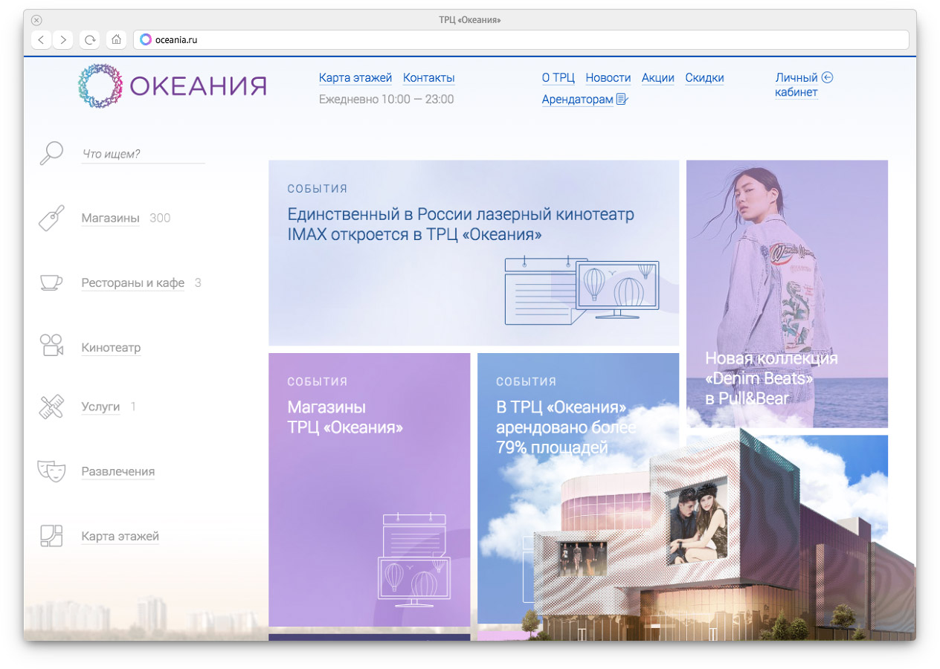Open Контакты link in header
Viewport: 940px width, 669px height.
pyautogui.click(x=428, y=78)
